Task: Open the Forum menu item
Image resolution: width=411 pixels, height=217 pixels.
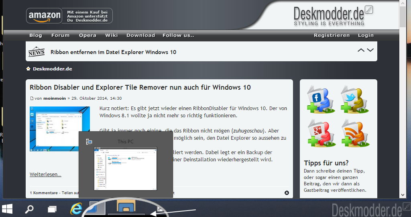Action: pyautogui.click(x=61, y=35)
